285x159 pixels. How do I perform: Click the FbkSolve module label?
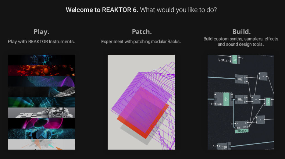[x=241, y=130]
